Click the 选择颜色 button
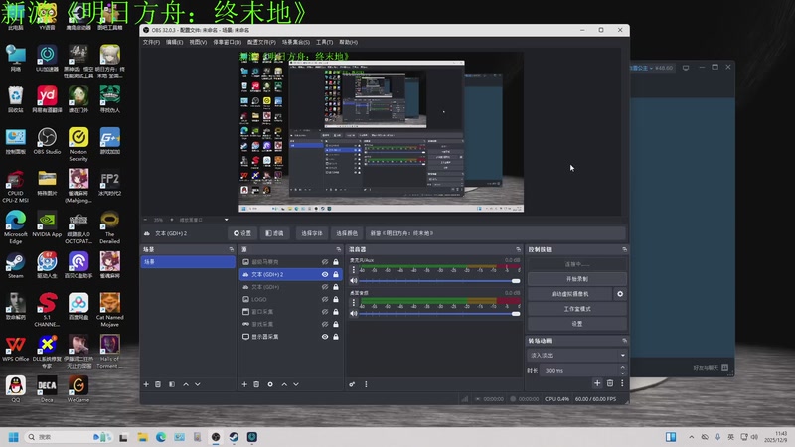The image size is (795, 447). click(347, 233)
